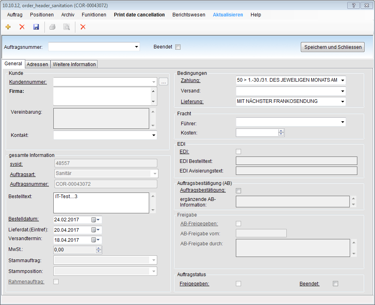Screen dimensions: 375x305
Task: Click the Bestelldatum label link
Action: click(x=23, y=219)
